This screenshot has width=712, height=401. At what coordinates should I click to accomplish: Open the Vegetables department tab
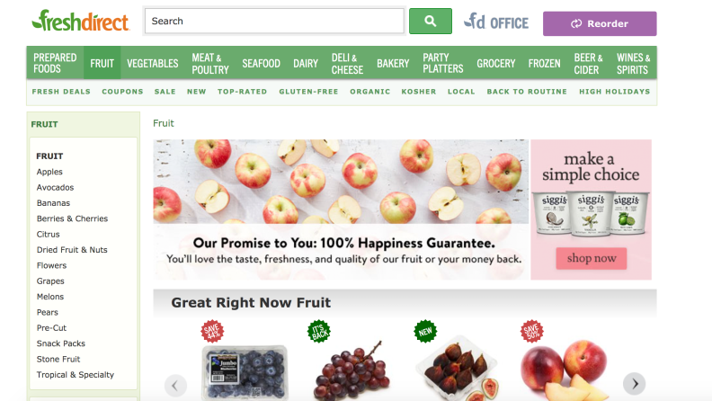[x=153, y=63]
